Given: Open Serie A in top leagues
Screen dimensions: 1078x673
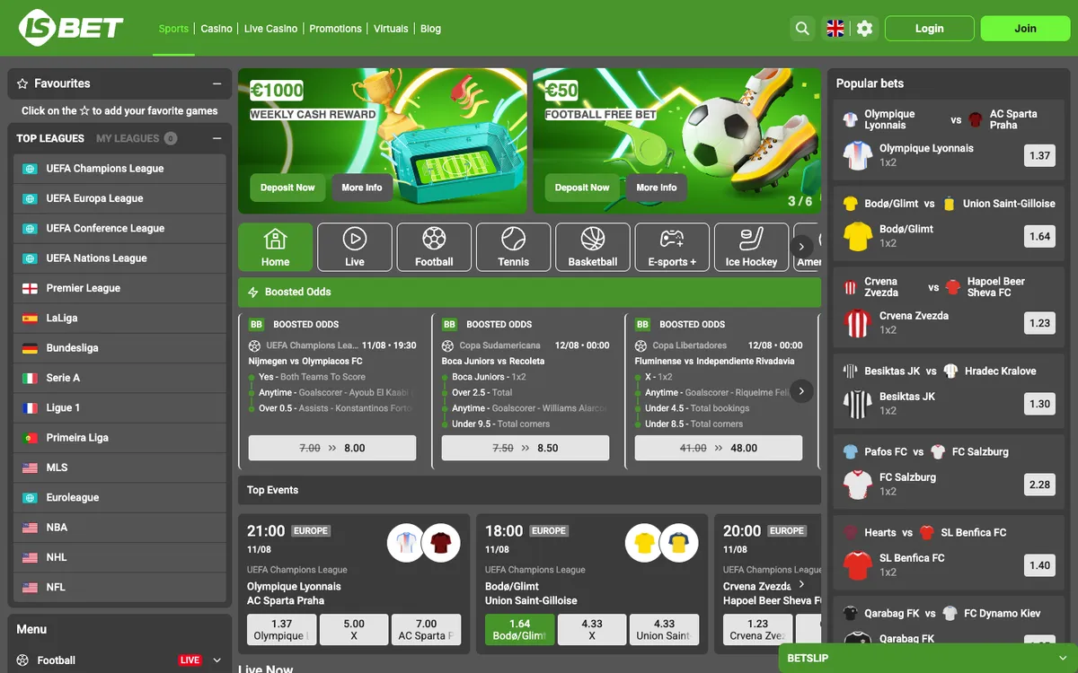Looking at the screenshot, I should point(119,378).
